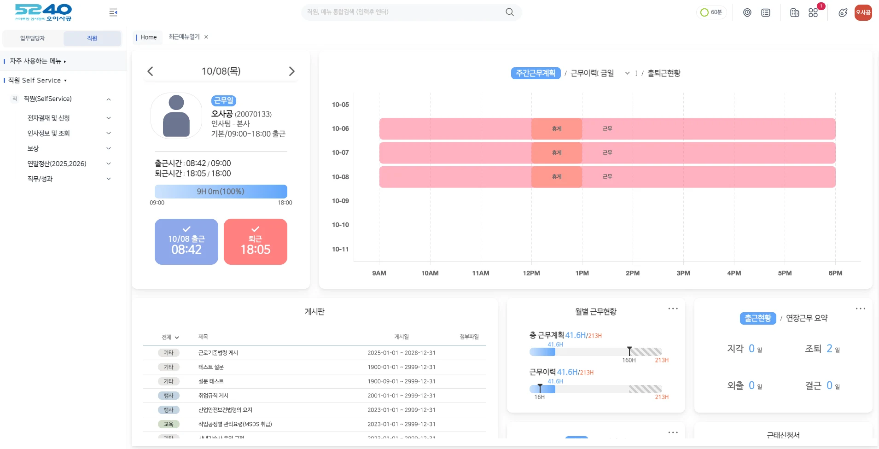Viewport: 879px width, 449px height.
Task: Collapse the sidebar with the hamburger icon
Action: pyautogui.click(x=113, y=12)
